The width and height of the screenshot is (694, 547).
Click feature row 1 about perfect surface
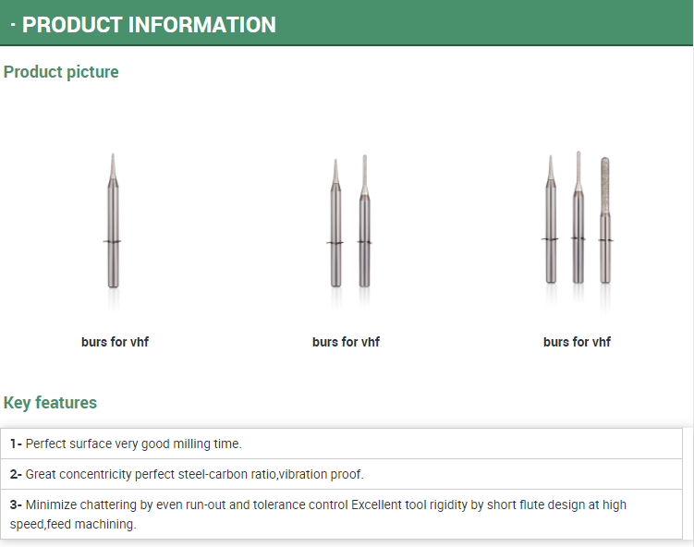tap(341, 444)
